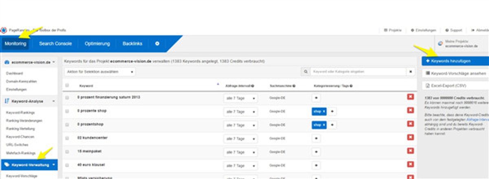Image resolution: width=489 pixels, height=179 pixels.
Task: Click the info icon next to Kategorisierung / Tags
Action: pyautogui.click(x=351, y=86)
